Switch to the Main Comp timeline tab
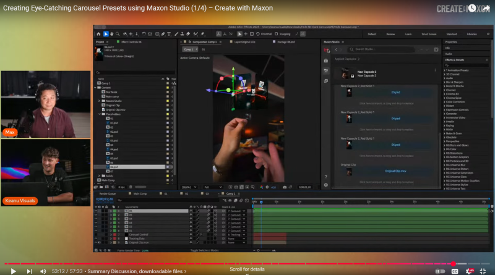The width and height of the screenshot is (495, 275). (x=140, y=193)
